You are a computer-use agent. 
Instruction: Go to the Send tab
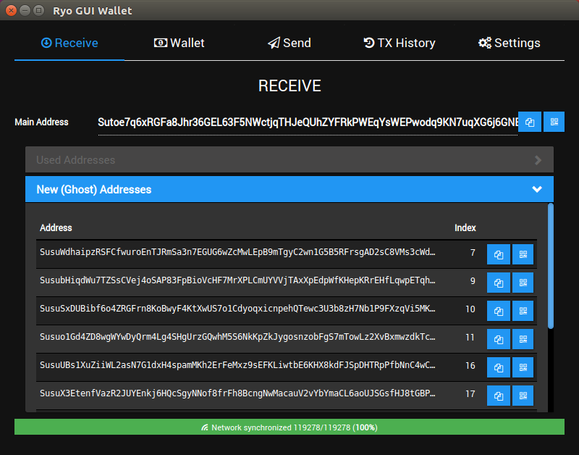tap(289, 43)
